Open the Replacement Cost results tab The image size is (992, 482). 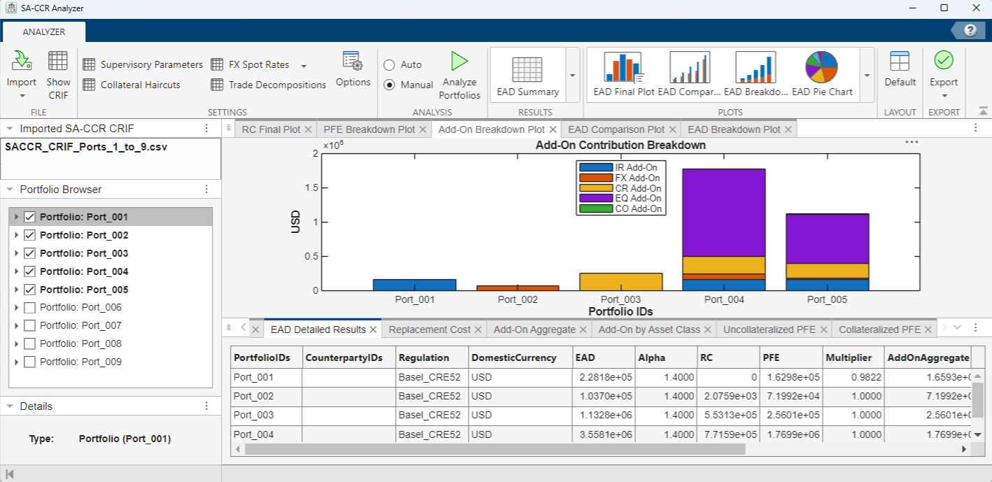point(430,328)
